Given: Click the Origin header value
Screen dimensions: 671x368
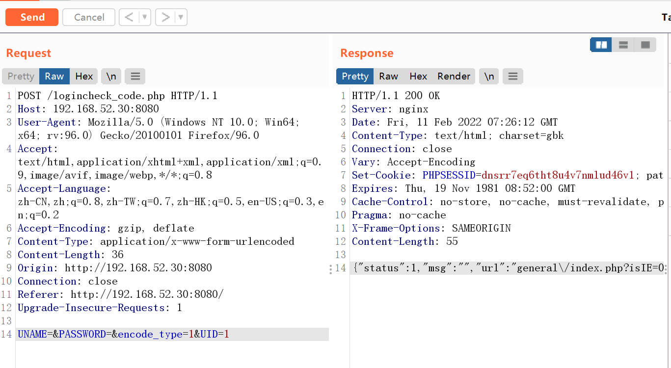Looking at the screenshot, I should [x=138, y=268].
